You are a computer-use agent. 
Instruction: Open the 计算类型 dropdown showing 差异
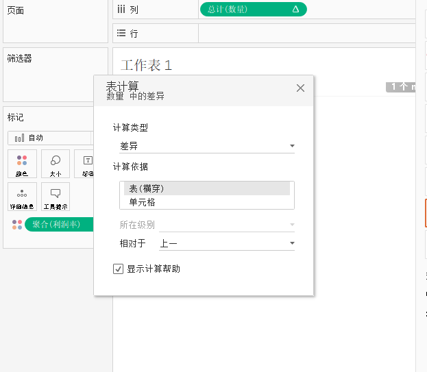(x=207, y=146)
